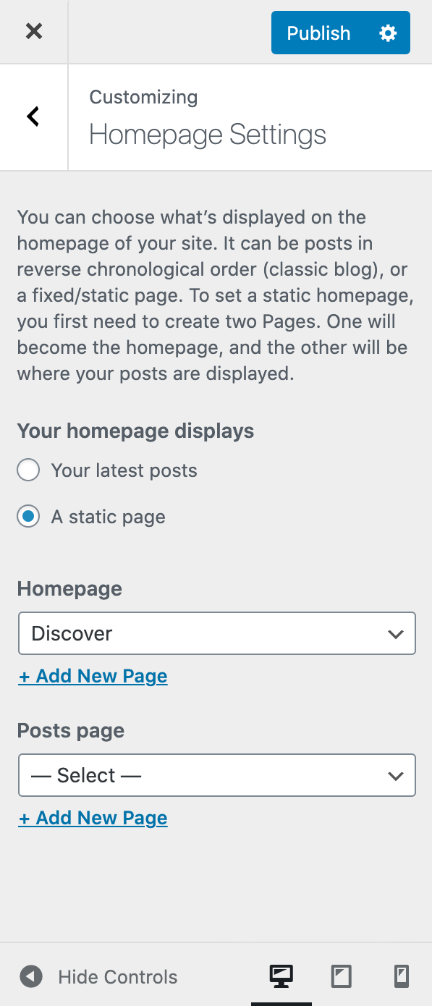Add a new page for the homepage

(93, 675)
